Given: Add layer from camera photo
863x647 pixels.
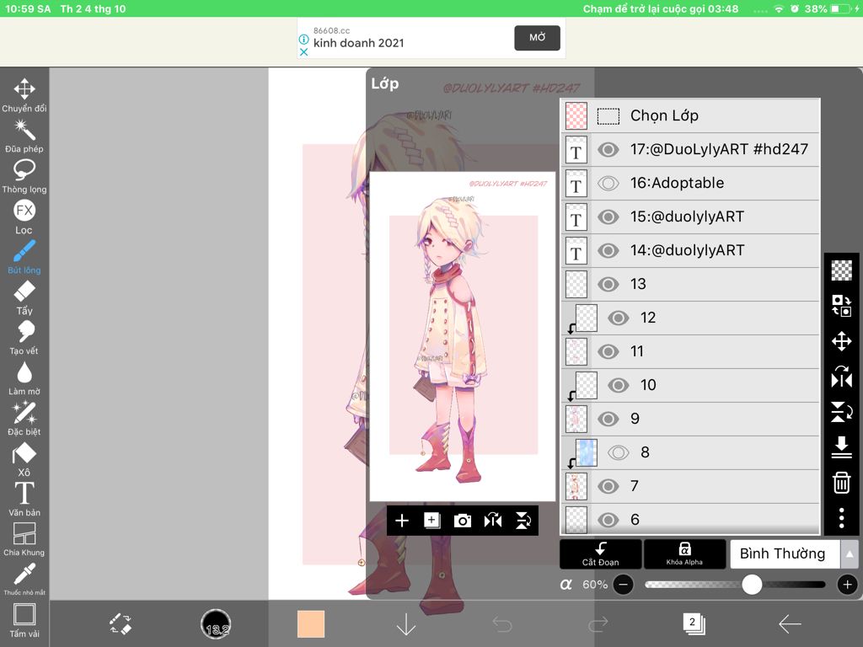Looking at the screenshot, I should click(463, 521).
